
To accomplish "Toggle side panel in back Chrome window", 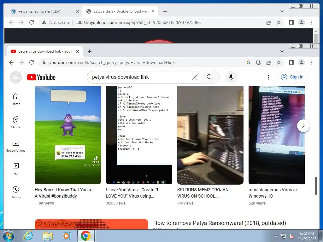I will [291, 22].
